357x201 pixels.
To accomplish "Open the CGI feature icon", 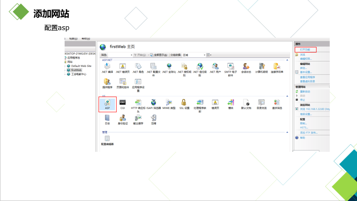I will [123, 104].
